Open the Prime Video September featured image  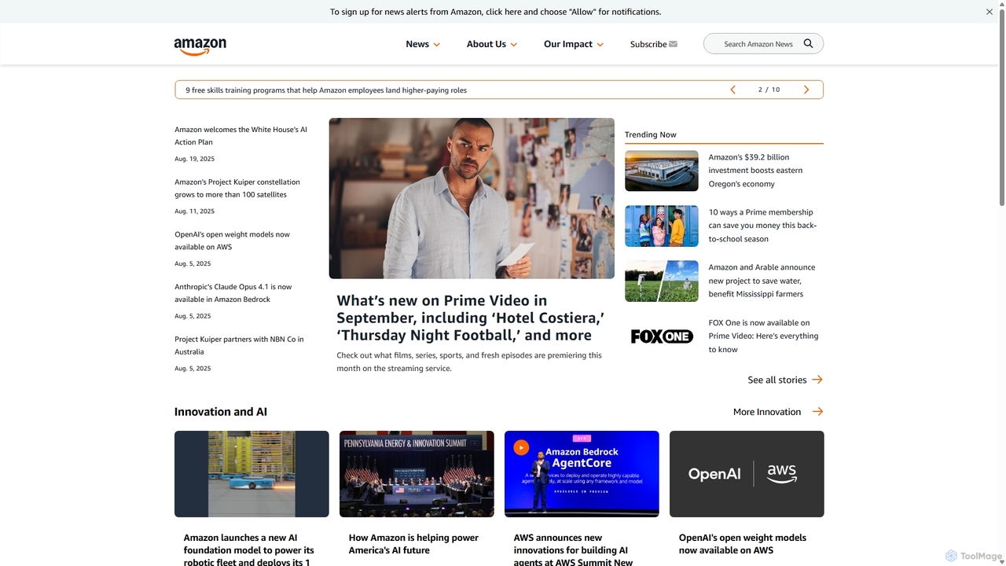pos(472,198)
